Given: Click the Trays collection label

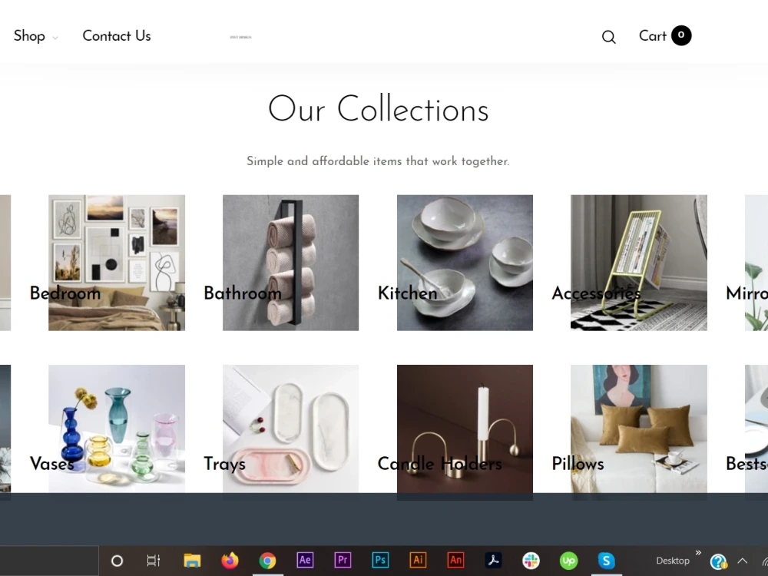Looking at the screenshot, I should click(x=224, y=463).
